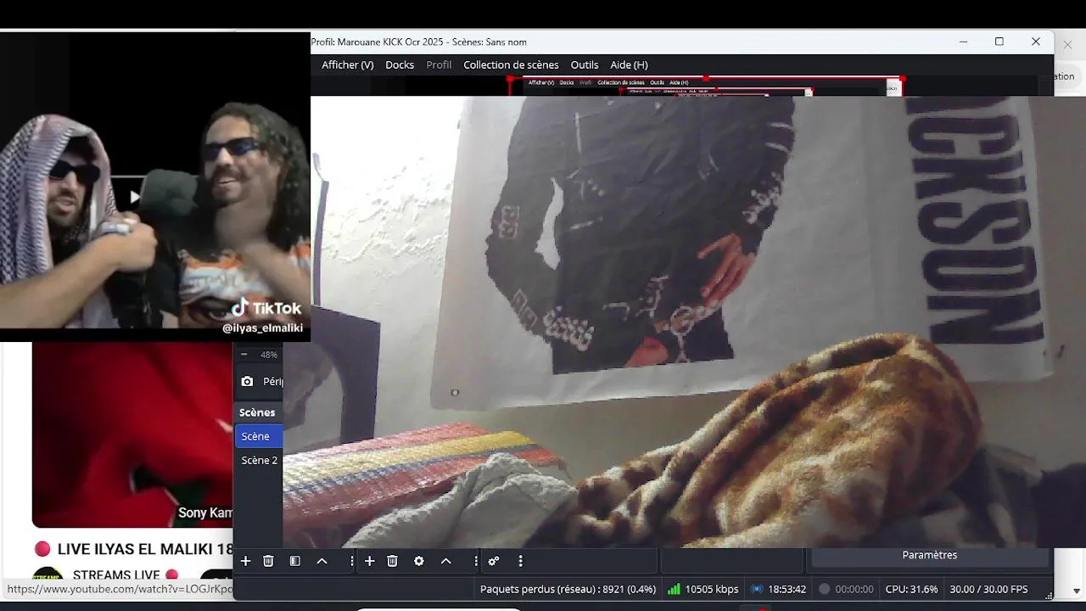
Task: Open LIVE ILYAS EL MALIKI video title
Action: click(145, 549)
